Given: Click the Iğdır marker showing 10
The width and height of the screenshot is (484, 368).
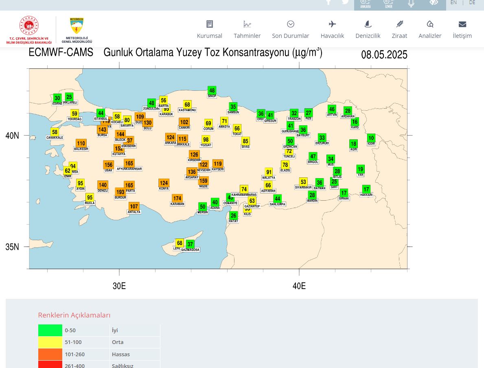Looking at the screenshot, I should coord(371,138).
